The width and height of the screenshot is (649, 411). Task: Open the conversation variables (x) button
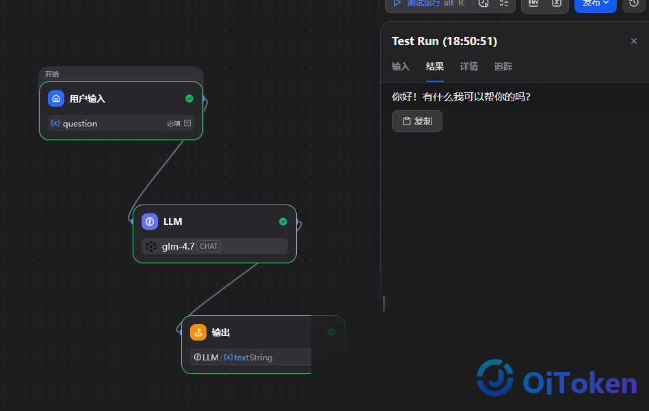tap(557, 3)
